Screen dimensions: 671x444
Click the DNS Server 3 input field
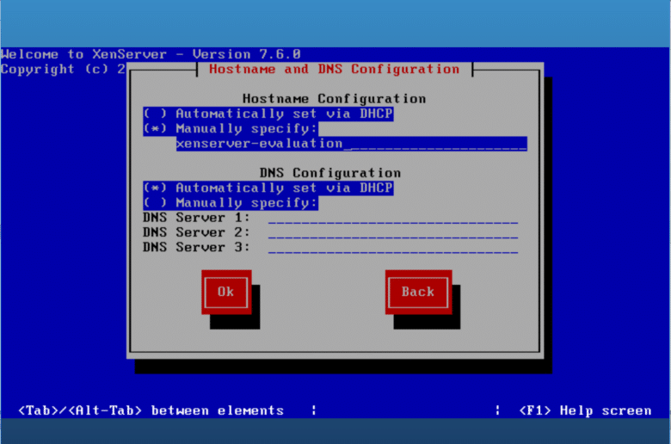pyautogui.click(x=393, y=248)
